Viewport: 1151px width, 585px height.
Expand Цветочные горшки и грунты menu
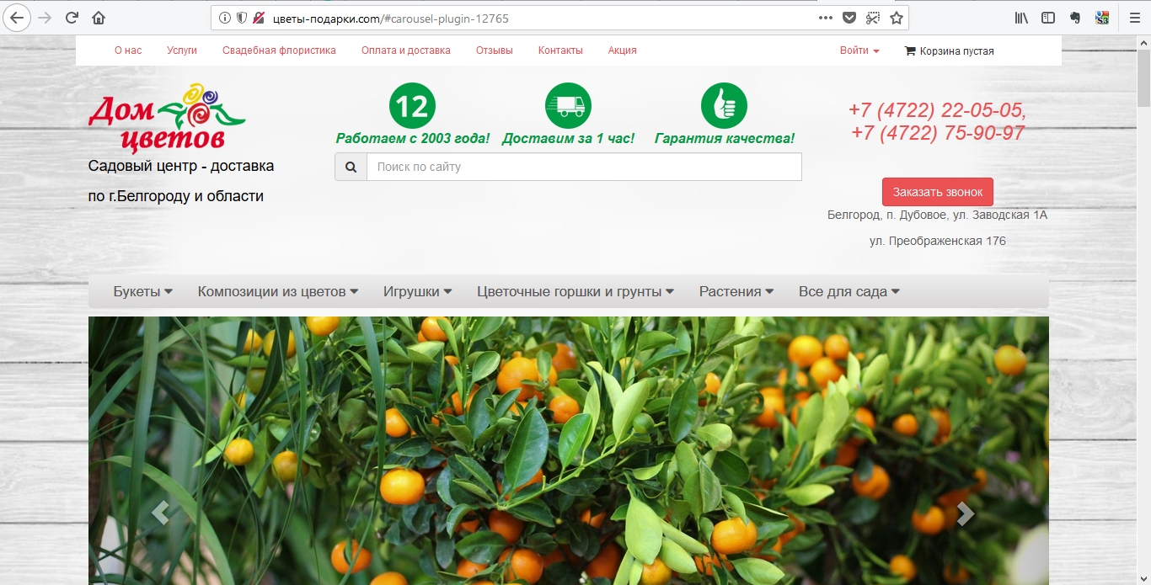[x=575, y=291]
